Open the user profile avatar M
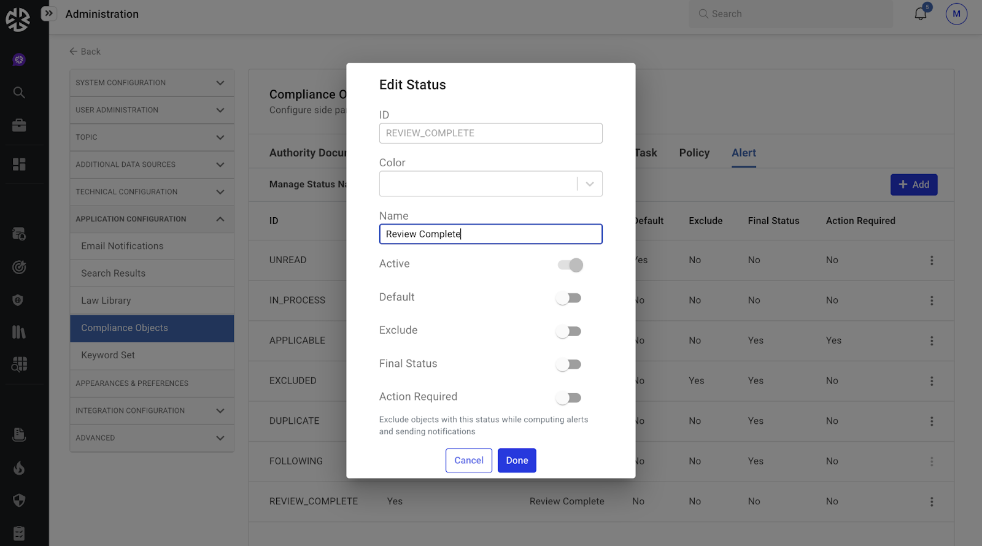This screenshot has width=982, height=546. [x=956, y=14]
